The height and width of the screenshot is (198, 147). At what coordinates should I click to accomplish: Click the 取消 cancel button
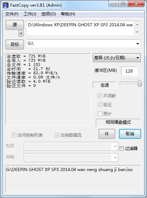[130, 134]
